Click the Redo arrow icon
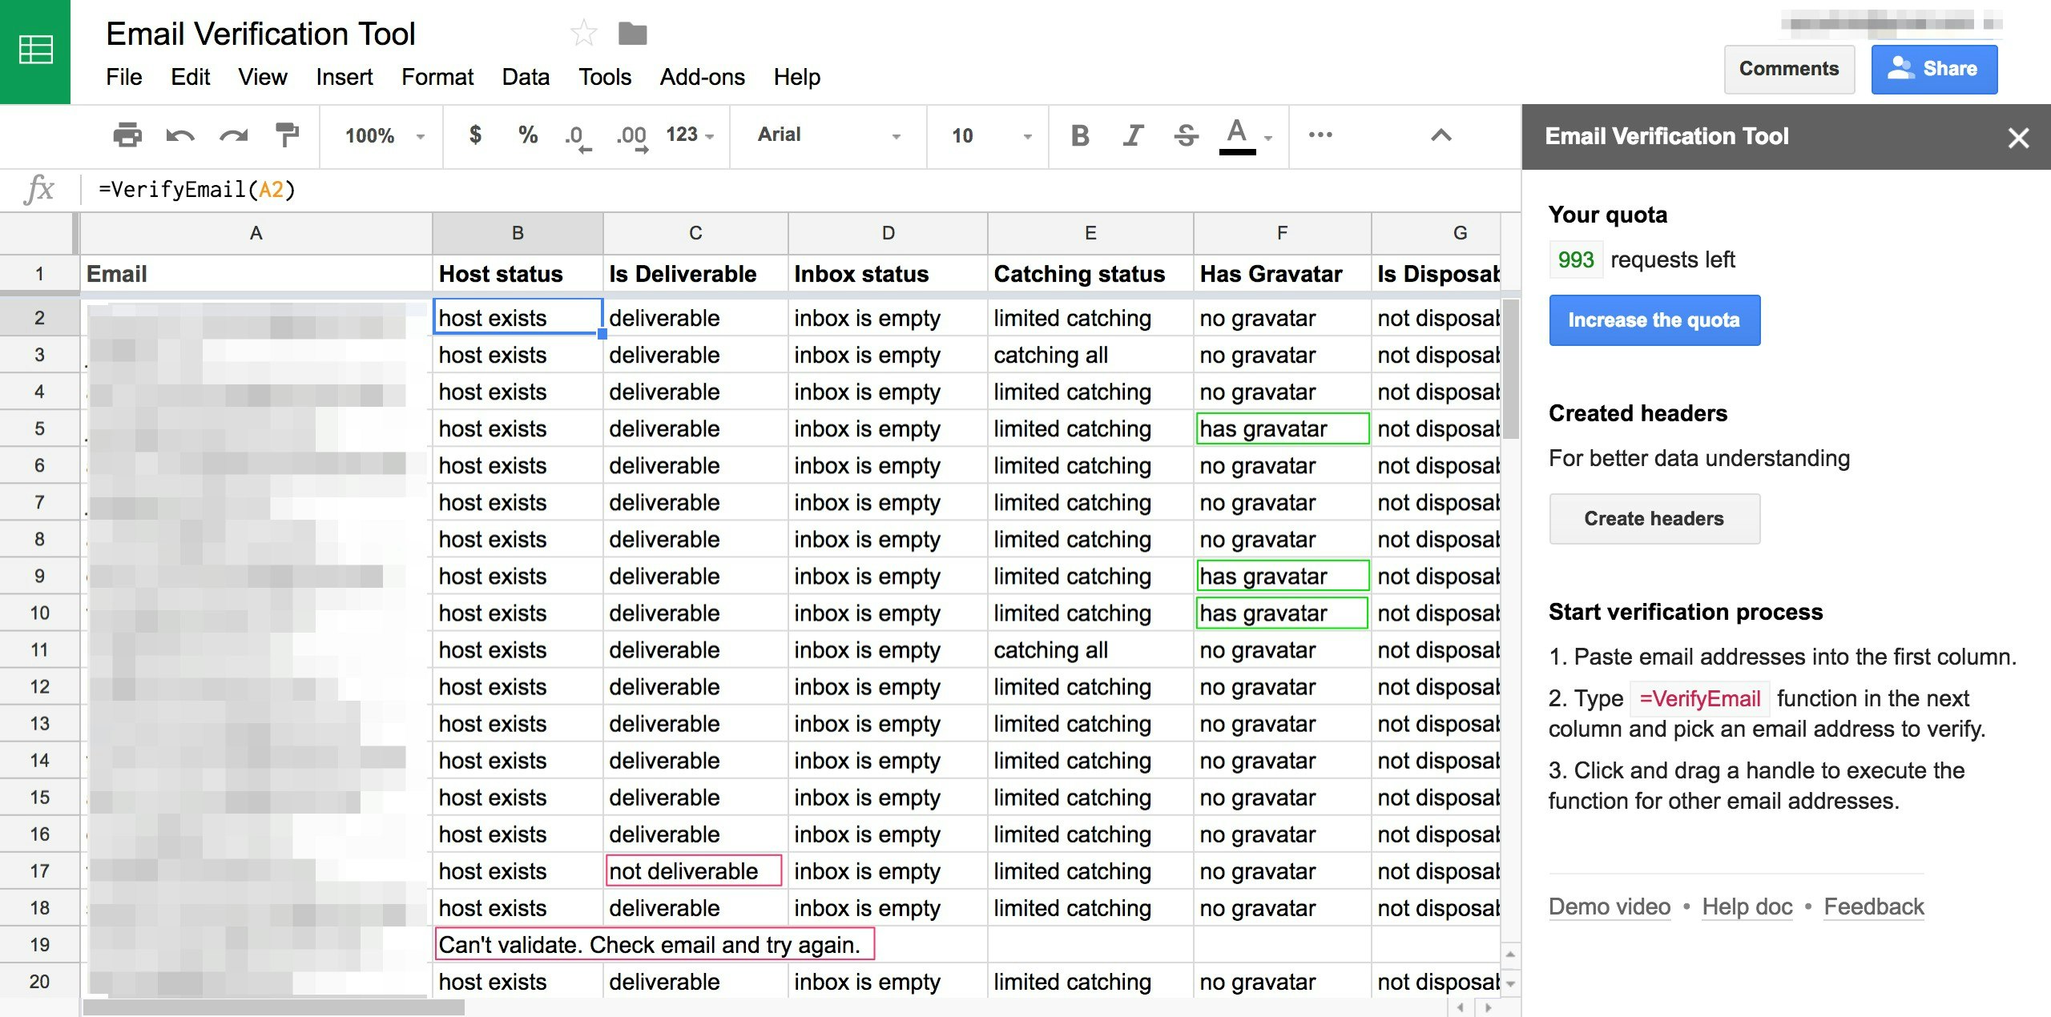The height and width of the screenshot is (1017, 2051). 234,135
